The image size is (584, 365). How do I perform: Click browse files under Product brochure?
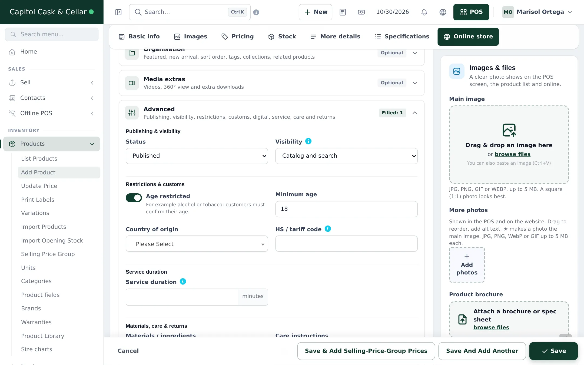[x=491, y=327]
